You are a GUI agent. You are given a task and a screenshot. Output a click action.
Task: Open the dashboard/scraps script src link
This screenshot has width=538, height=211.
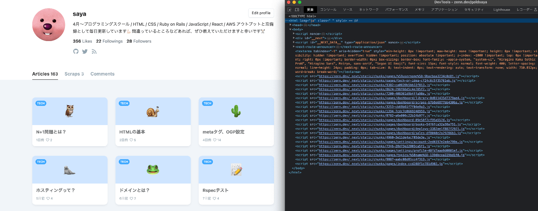pyautogui.click(x=390, y=102)
